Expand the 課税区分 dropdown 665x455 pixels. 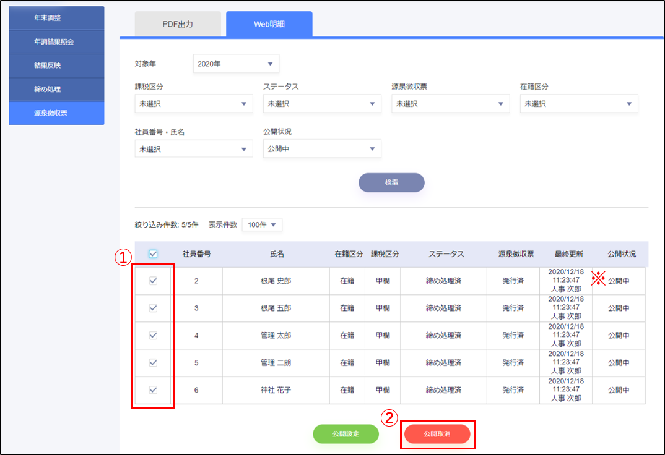click(193, 104)
